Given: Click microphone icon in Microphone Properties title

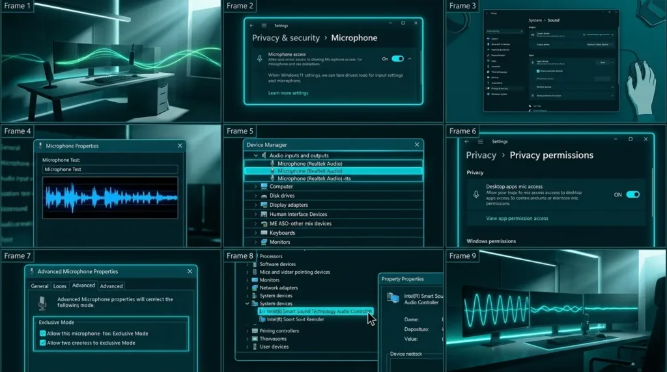Looking at the screenshot, I should (40, 146).
